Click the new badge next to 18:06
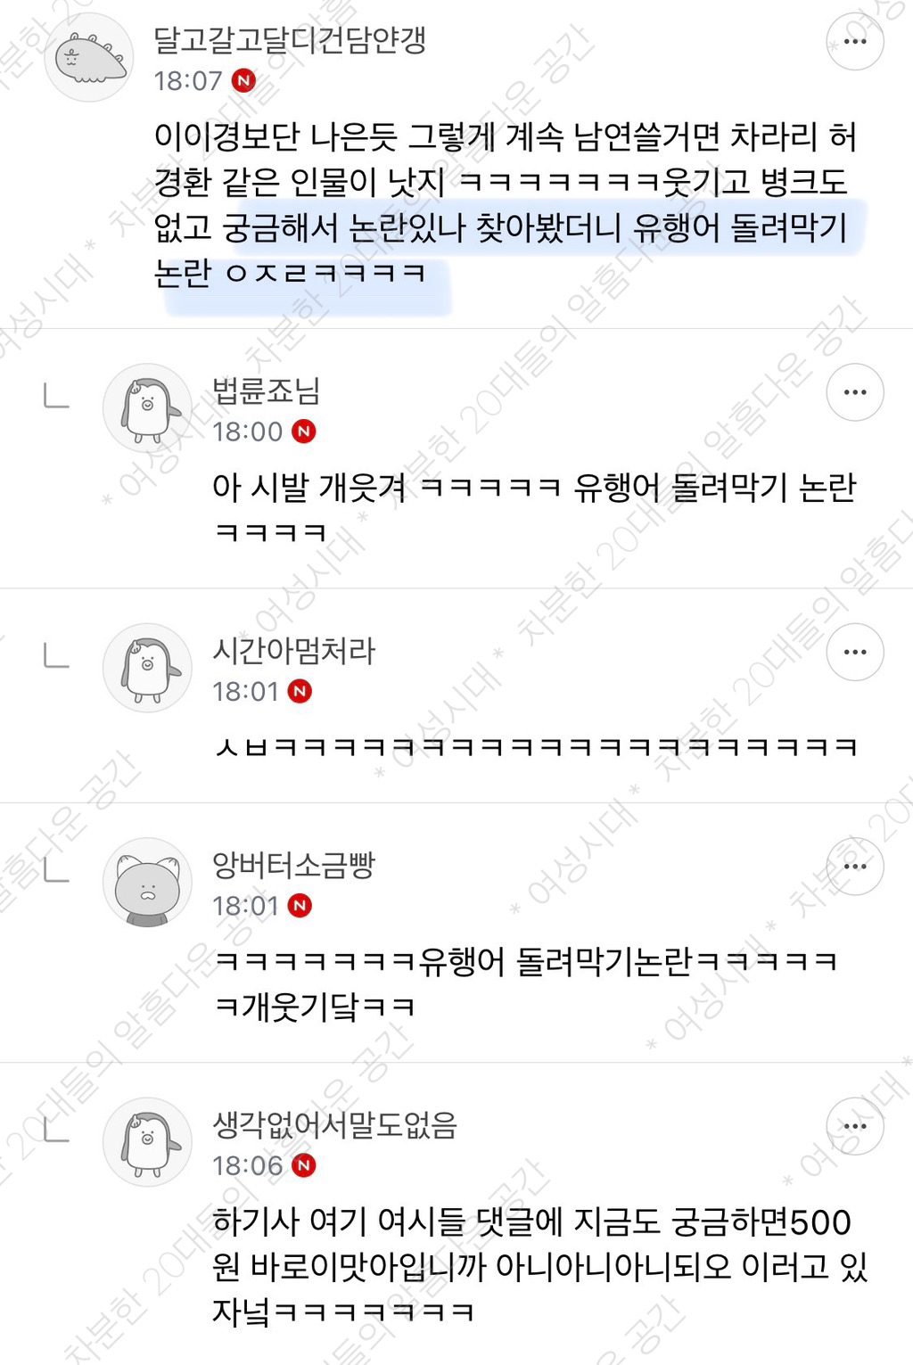Viewport: 913px width, 1365px height. (304, 1165)
